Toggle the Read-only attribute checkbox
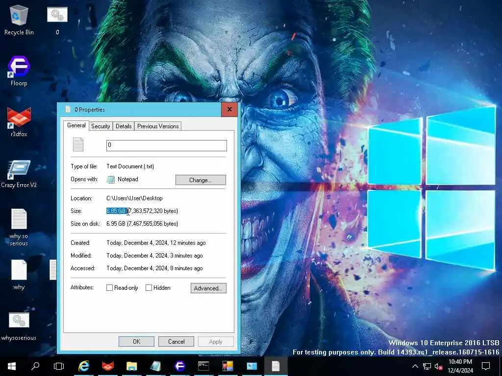This screenshot has height=376, width=502. tap(109, 288)
